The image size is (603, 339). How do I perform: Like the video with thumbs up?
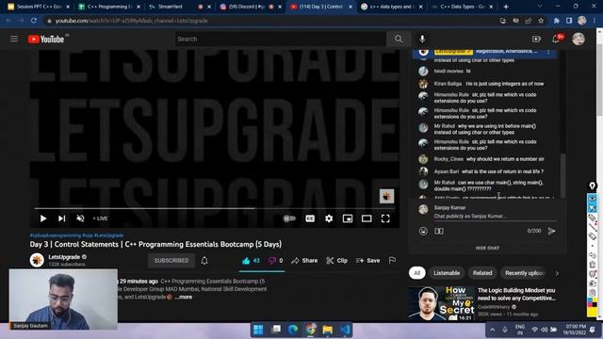click(251, 261)
